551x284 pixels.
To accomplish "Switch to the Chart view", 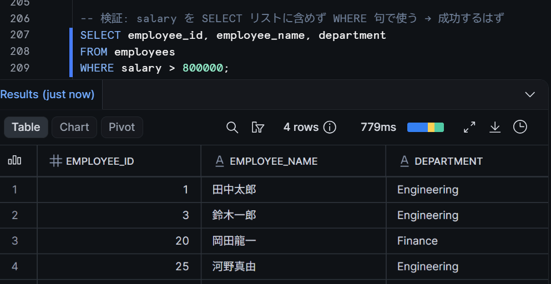I will click(x=74, y=127).
